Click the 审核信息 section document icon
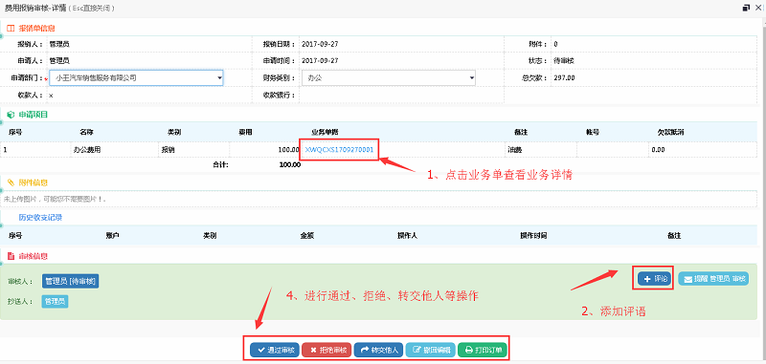 (x=11, y=256)
